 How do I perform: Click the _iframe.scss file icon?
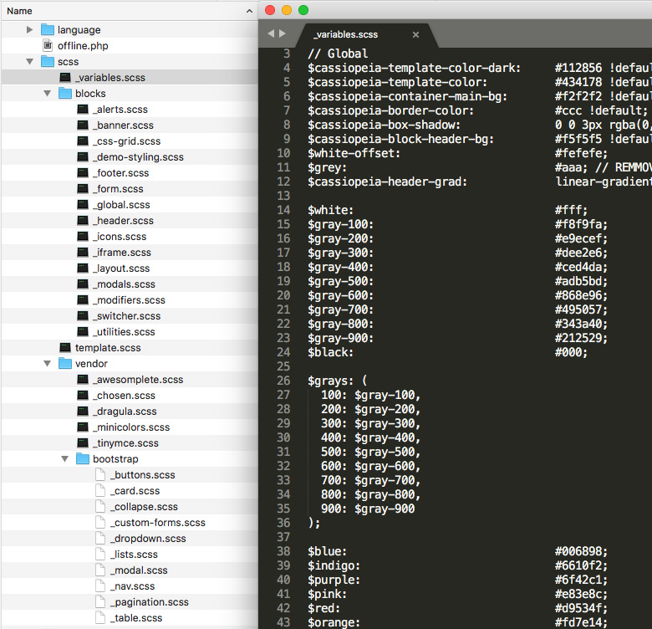[83, 252]
